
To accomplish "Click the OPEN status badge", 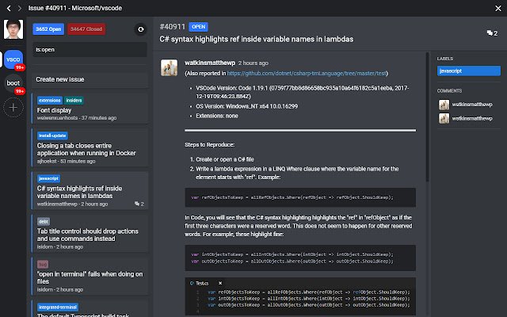I will tap(198, 27).
